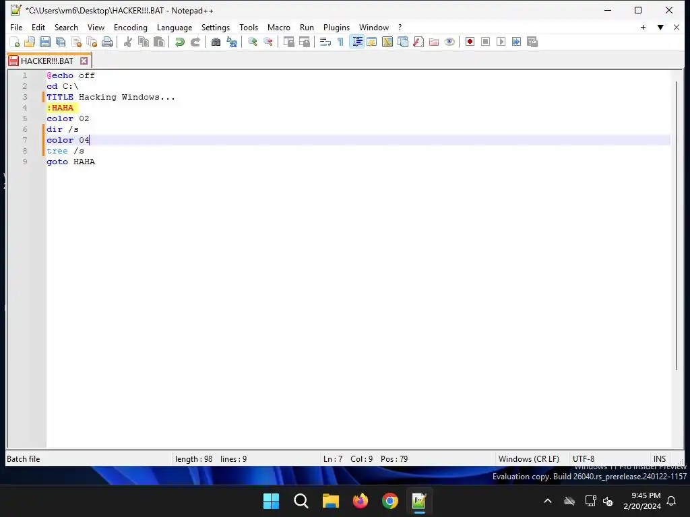This screenshot has width=690, height=517.
Task: Save the current recorded macro icon
Action: pos(532,42)
